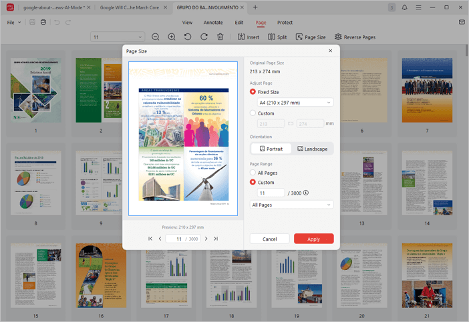Rotate page clockwise

(204, 37)
